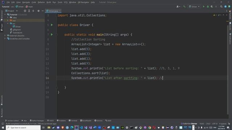Collapse main method with fold marker on line 7
Screen dimensions: 232x130
[57, 35]
